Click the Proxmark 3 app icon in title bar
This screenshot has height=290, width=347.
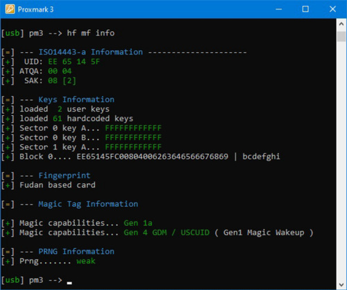[10, 9]
